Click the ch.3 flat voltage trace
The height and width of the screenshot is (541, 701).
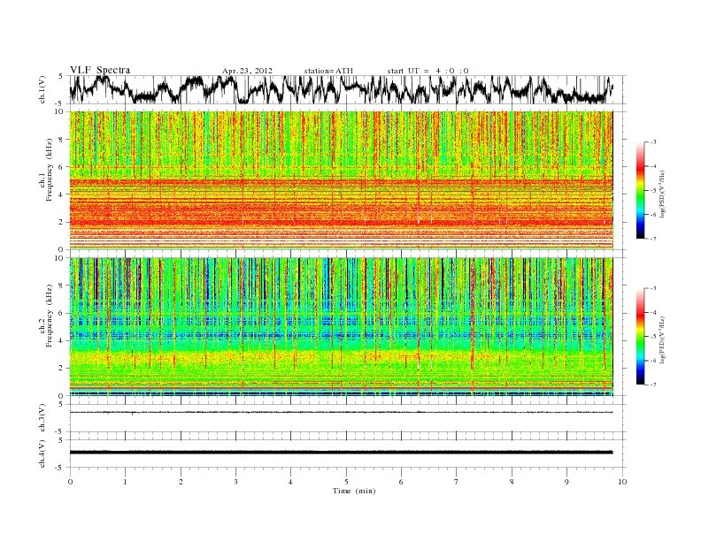(x=341, y=412)
